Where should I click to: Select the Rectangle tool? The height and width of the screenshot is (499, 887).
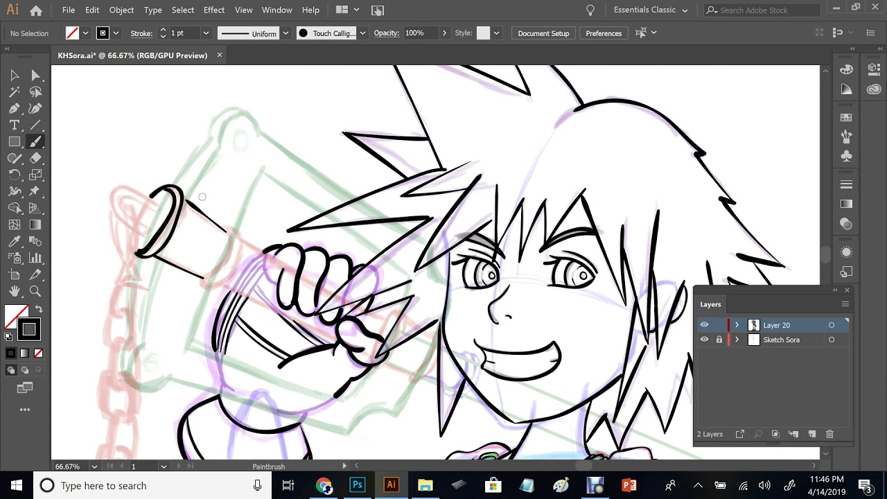point(15,141)
